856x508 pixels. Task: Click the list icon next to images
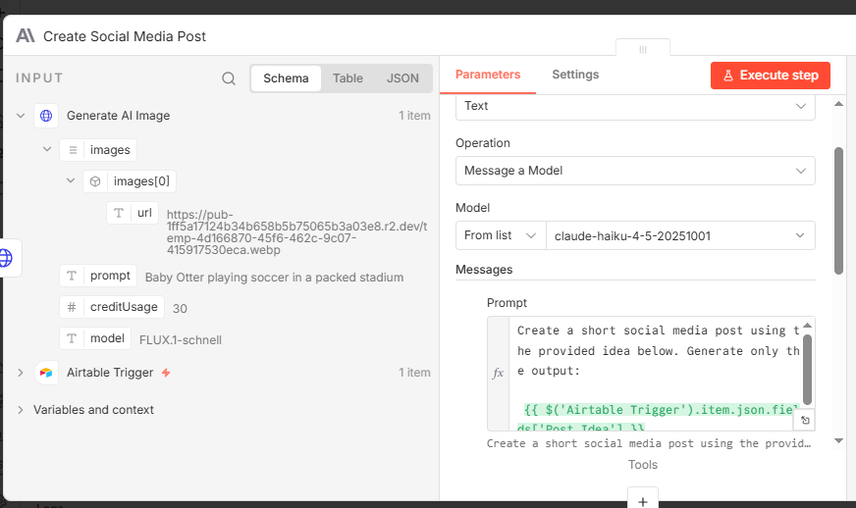(73, 150)
